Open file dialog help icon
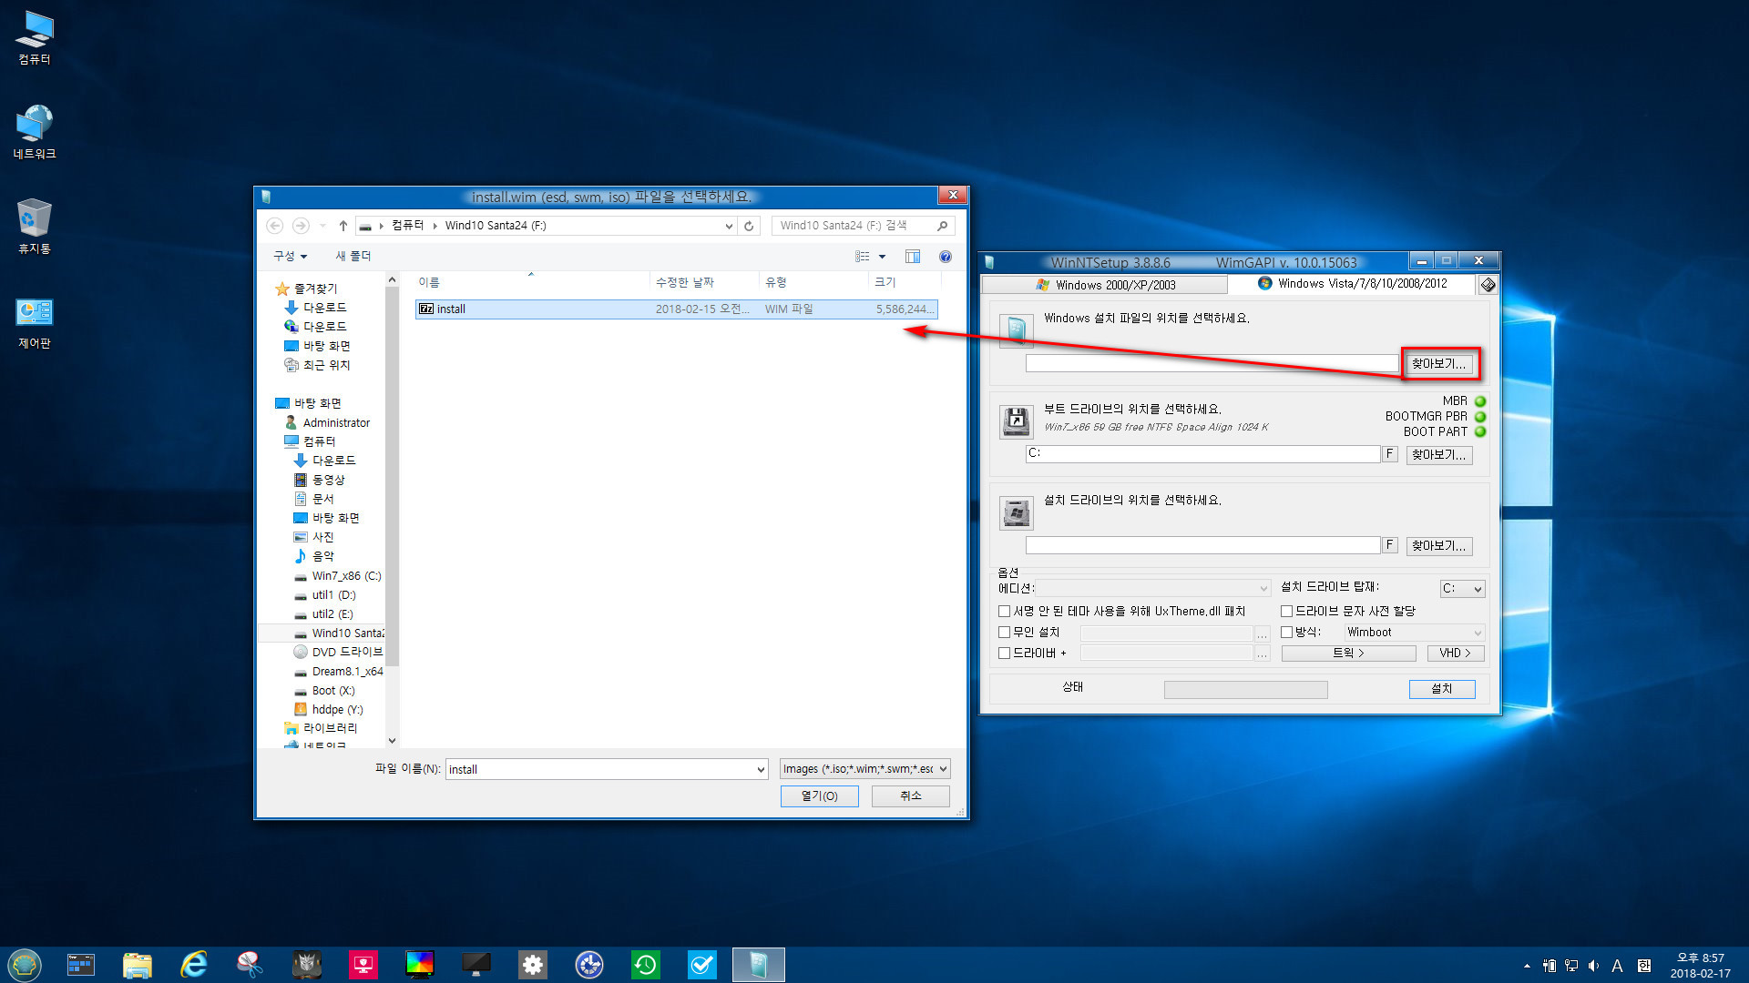The width and height of the screenshot is (1749, 983). [946, 257]
